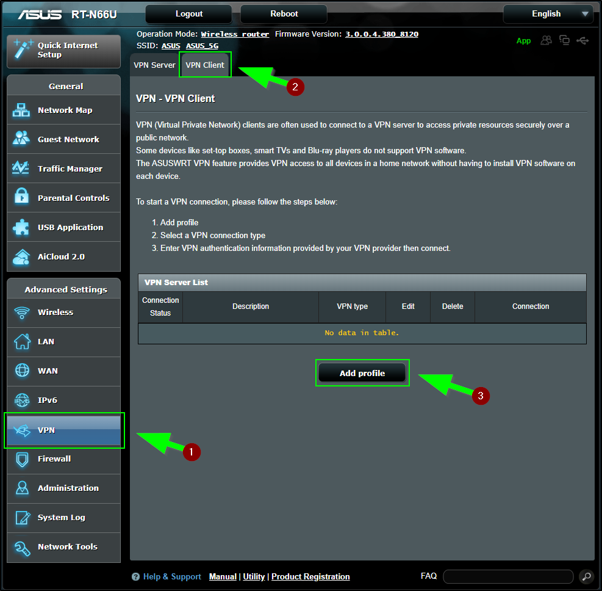Click the Network Tools wrench icon
The height and width of the screenshot is (591, 602).
pos(23,548)
